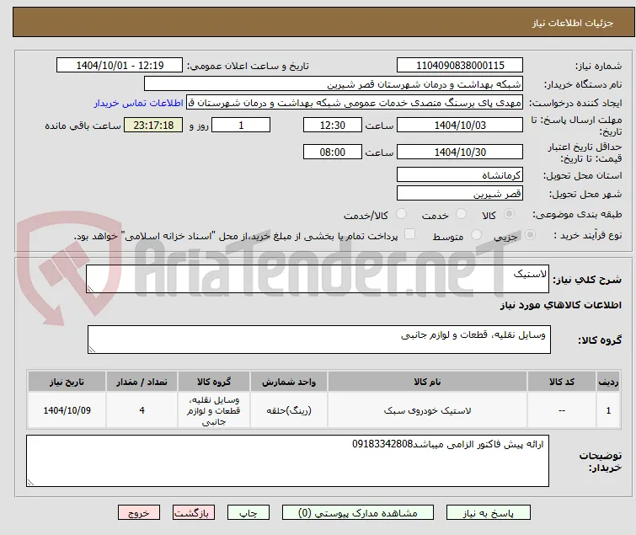Click remaining days field showing 1
Screen dimensions: 636x535
click(241, 125)
